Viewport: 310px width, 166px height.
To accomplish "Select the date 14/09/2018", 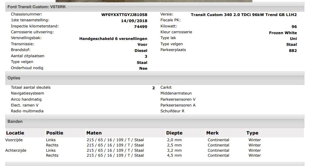I will [x=134, y=21].
